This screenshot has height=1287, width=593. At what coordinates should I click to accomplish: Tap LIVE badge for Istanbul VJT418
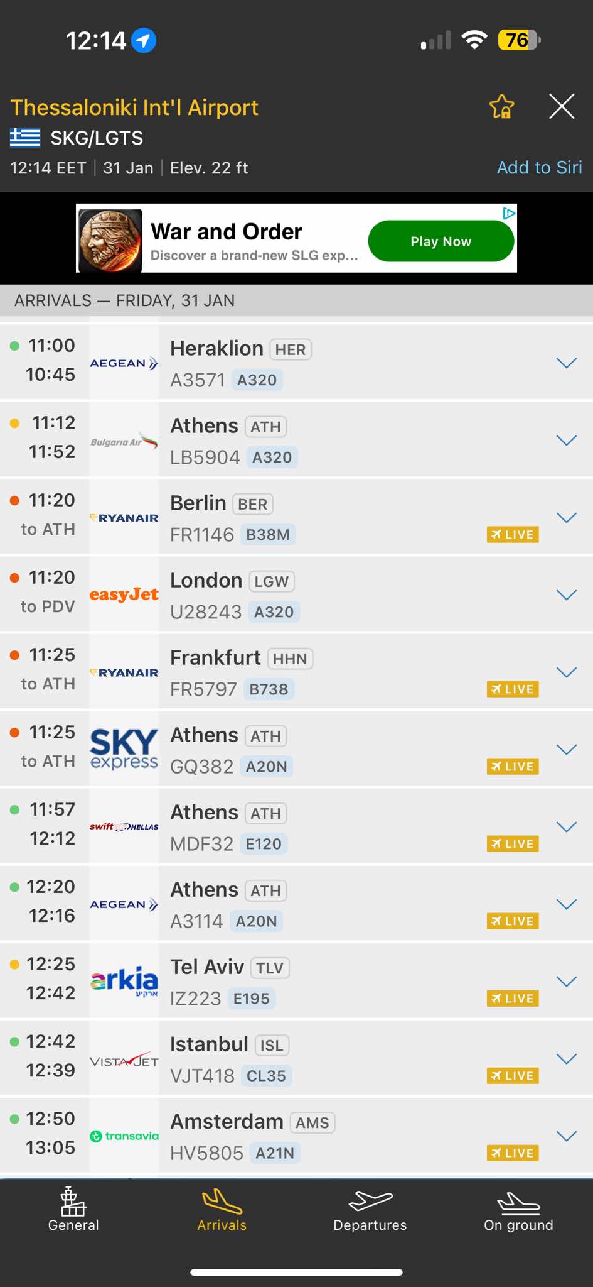coord(513,1076)
